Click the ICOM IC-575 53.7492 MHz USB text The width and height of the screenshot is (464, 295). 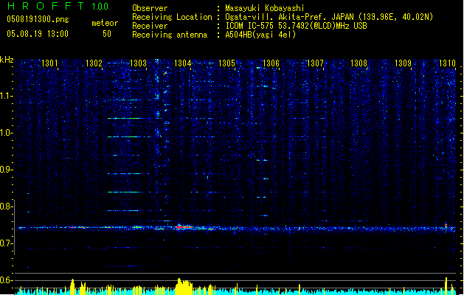(296, 26)
